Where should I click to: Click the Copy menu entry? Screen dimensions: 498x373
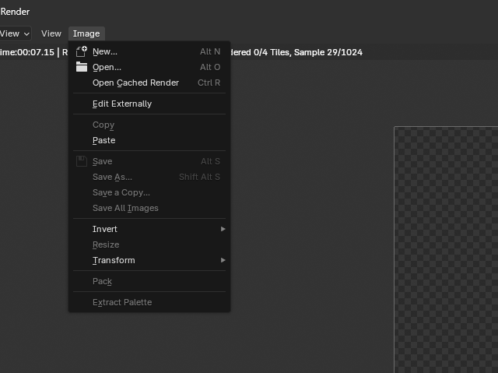point(149,125)
